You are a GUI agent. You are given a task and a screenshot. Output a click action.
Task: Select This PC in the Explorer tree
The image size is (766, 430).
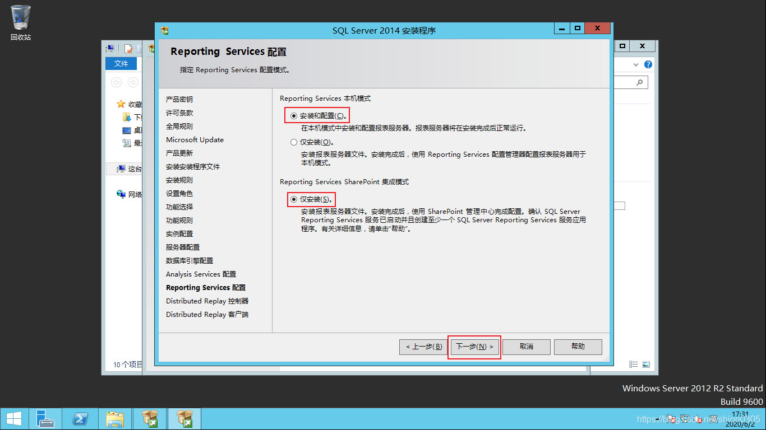pyautogui.click(x=129, y=169)
